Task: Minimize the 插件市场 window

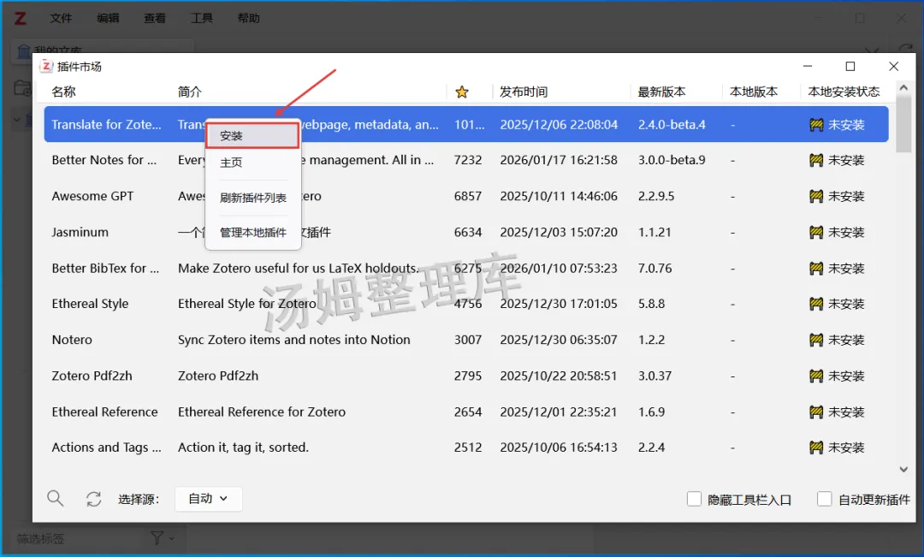Action: tap(808, 66)
